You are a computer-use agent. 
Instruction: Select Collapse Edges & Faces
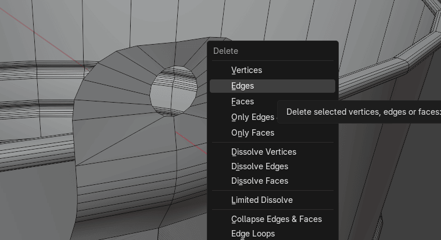tap(276, 219)
